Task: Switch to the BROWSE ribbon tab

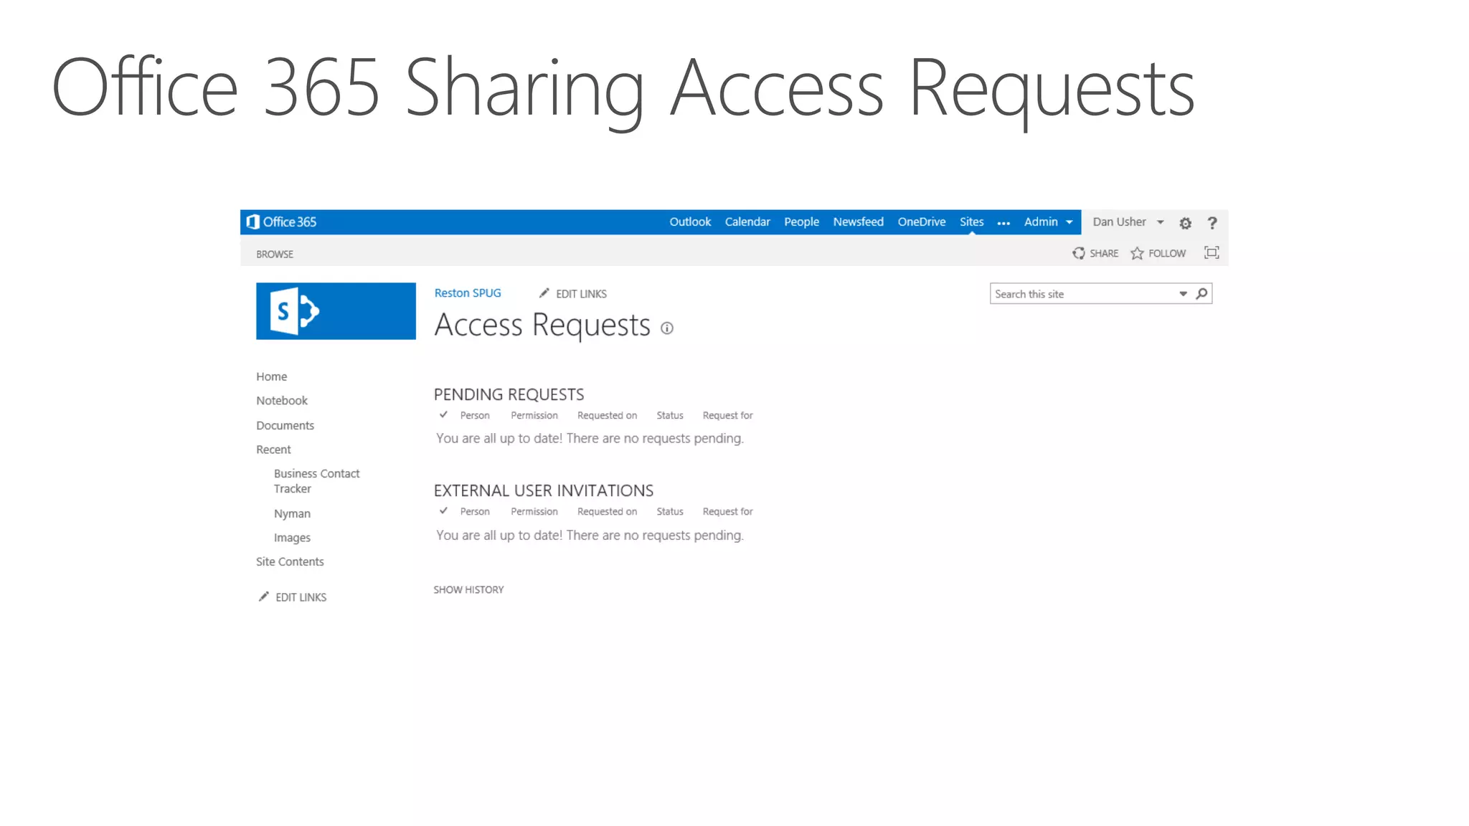Action: click(x=275, y=254)
